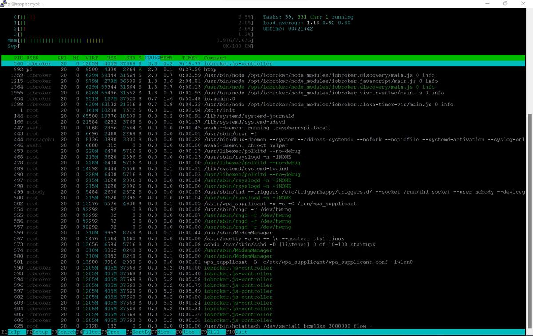The image size is (533, 336).
Task: Click F7 Nice - in footer
Action: pos(163,332)
